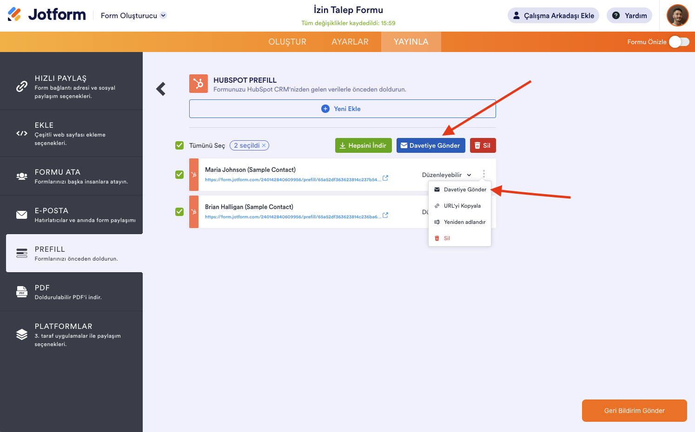Click the layers icon beside Platformlar
This screenshot has width=695, height=432.
coord(22,334)
